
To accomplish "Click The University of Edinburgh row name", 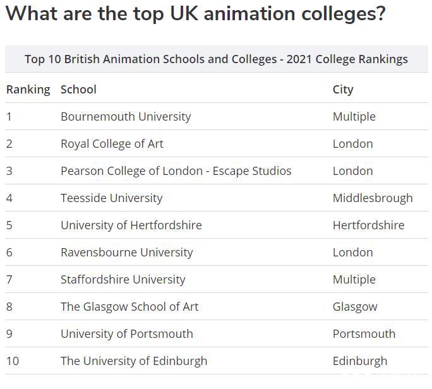I will [133, 361].
